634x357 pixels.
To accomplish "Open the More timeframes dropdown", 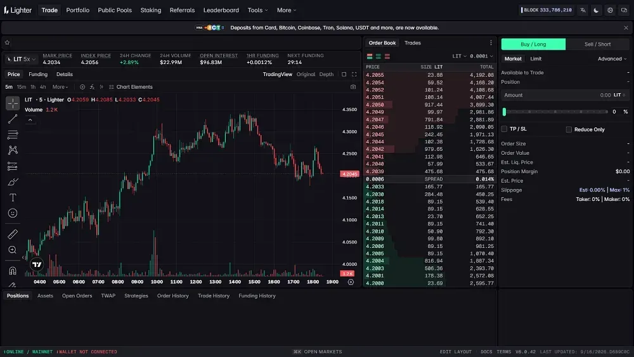I will (x=60, y=87).
